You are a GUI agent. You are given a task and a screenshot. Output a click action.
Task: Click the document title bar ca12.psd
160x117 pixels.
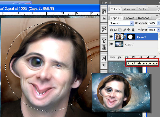[x=50, y=8]
